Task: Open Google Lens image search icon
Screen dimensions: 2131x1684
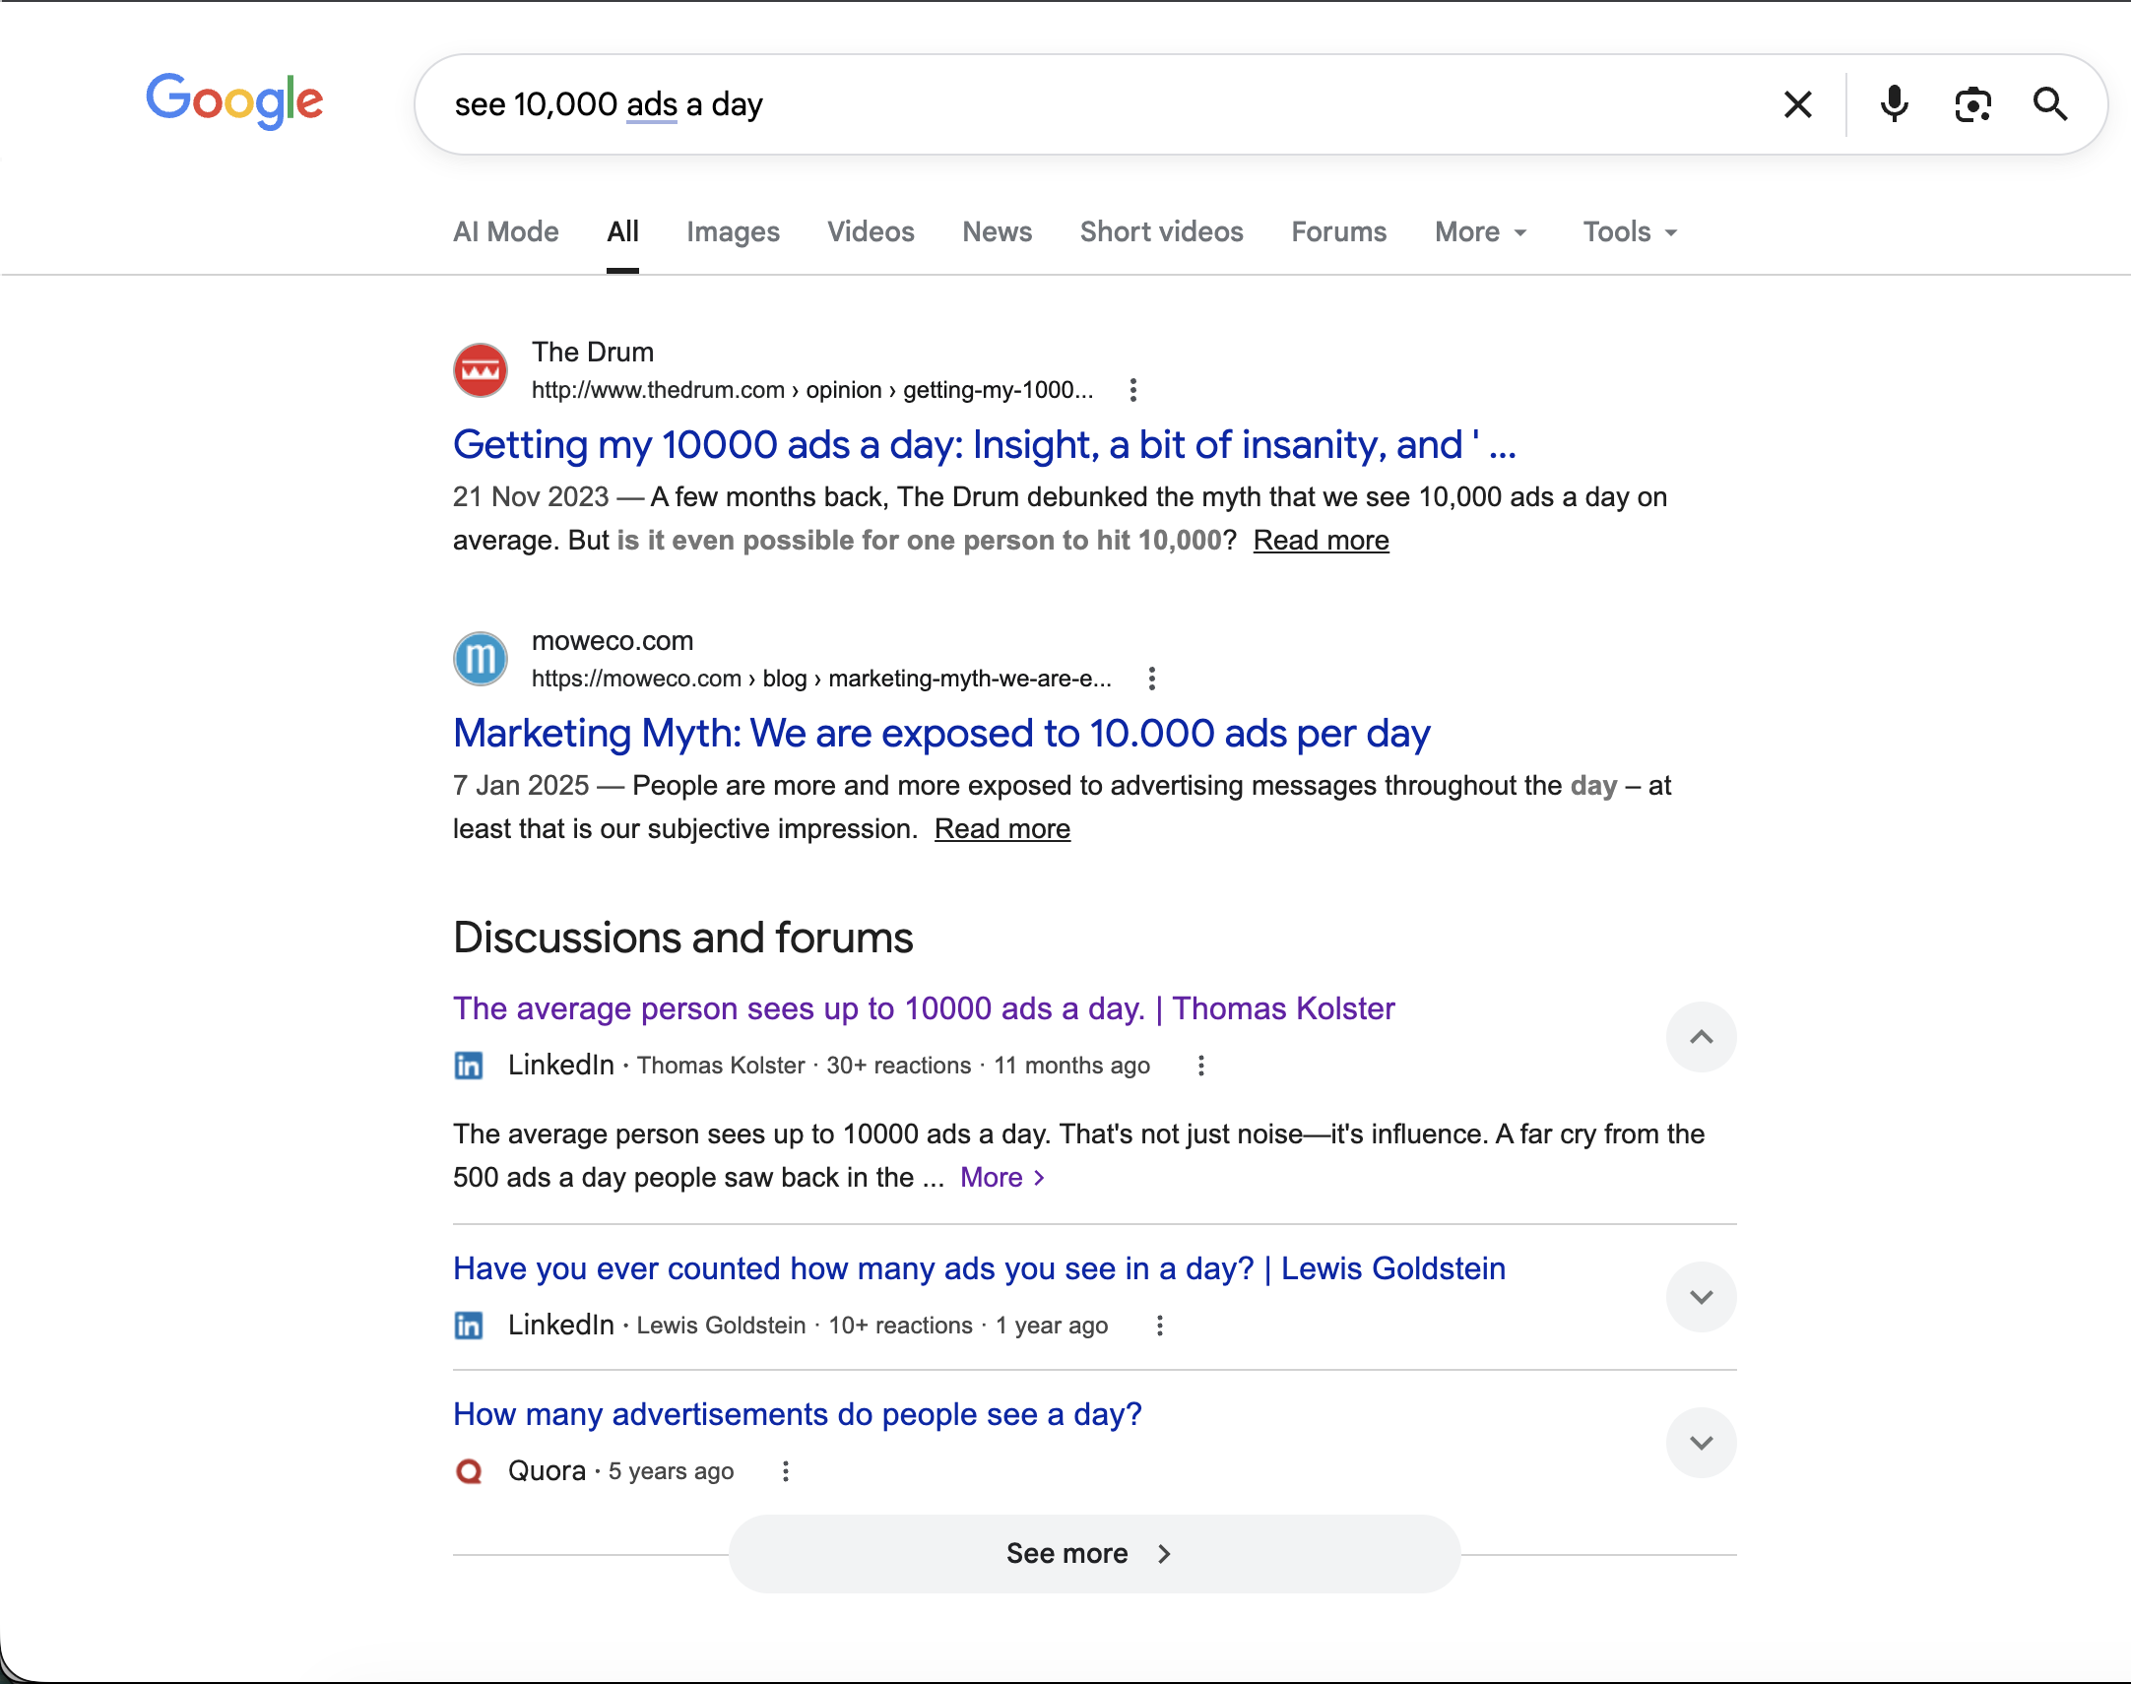Action: (x=1971, y=104)
